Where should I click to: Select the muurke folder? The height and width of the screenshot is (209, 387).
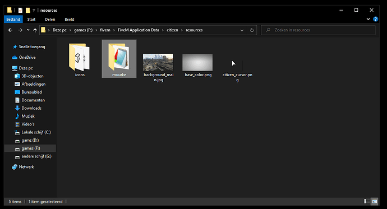click(119, 59)
